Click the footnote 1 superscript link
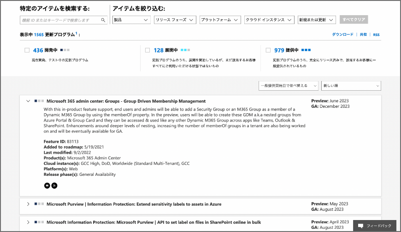Image resolution: width=401 pixels, height=232 pixels. (76, 33)
